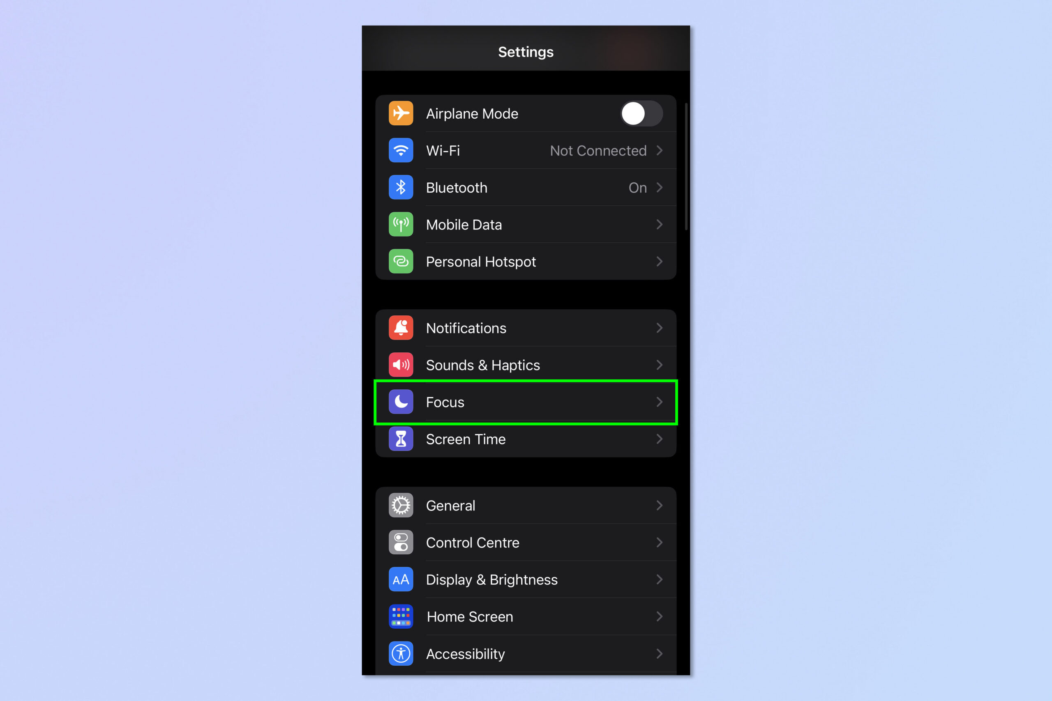The width and height of the screenshot is (1052, 701).
Task: Tap the Airplane Mode icon
Action: pyautogui.click(x=400, y=113)
